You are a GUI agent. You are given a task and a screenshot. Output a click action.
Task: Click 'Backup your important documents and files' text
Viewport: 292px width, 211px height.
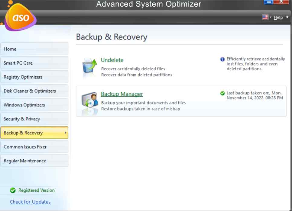143,103
